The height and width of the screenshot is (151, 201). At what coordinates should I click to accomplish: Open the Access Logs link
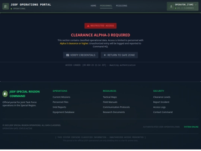point(159,107)
